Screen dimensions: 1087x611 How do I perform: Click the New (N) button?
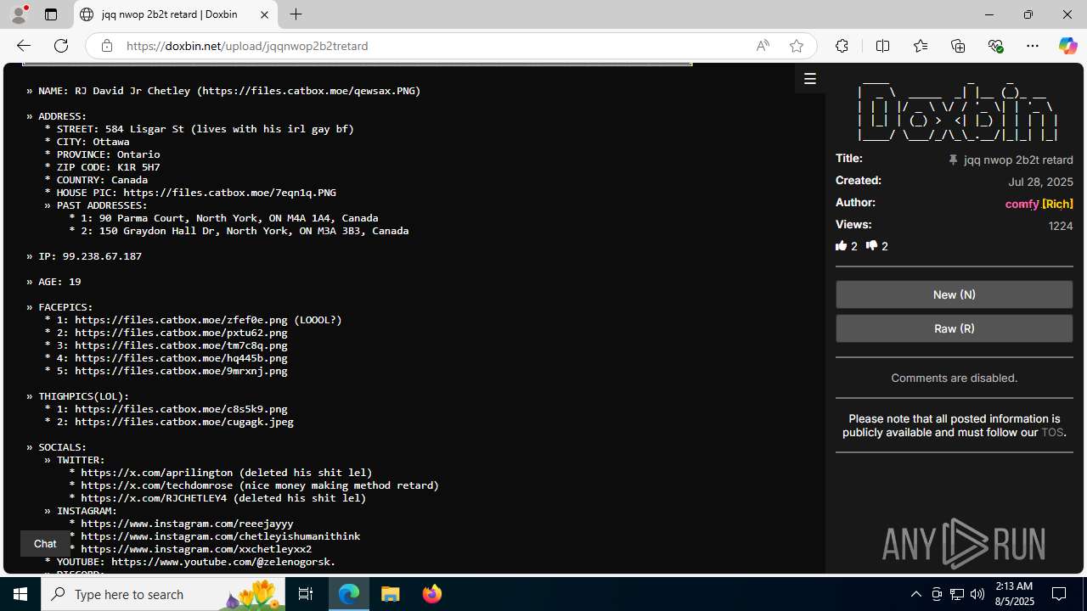[x=954, y=294]
